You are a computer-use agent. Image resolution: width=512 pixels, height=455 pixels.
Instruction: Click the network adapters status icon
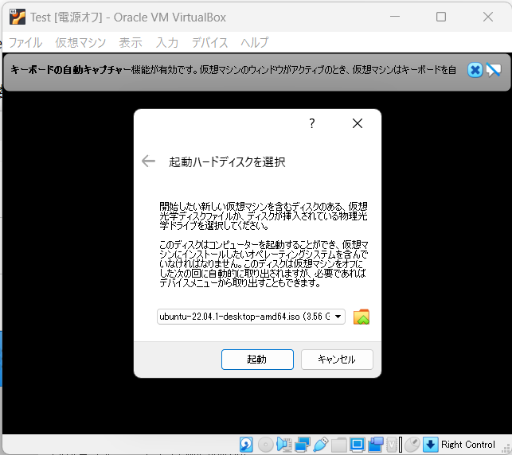303,445
